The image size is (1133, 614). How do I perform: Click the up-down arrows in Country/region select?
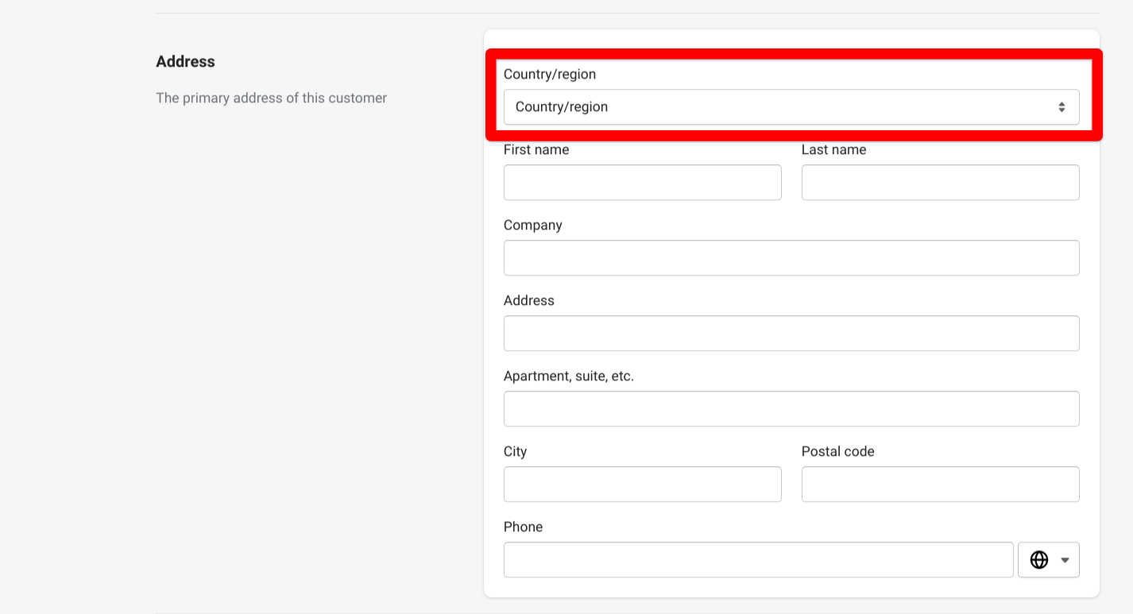[1061, 107]
